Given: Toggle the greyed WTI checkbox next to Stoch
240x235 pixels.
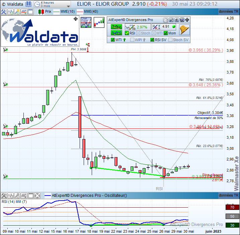Looking at the screenshot, I should coord(154,33).
